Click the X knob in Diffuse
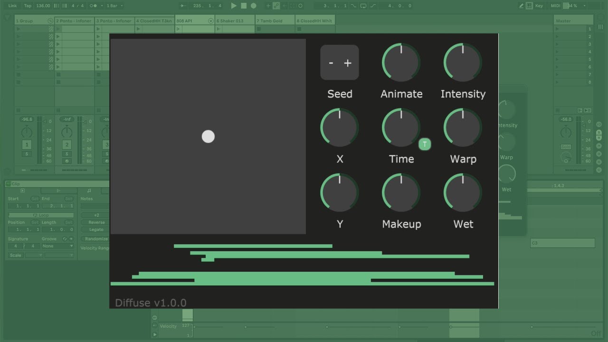The height and width of the screenshot is (342, 608). coord(340,127)
